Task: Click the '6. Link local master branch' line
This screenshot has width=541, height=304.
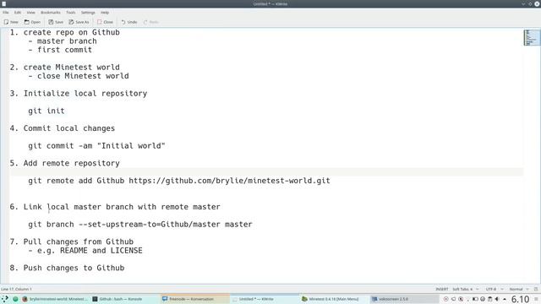Action: (x=115, y=207)
